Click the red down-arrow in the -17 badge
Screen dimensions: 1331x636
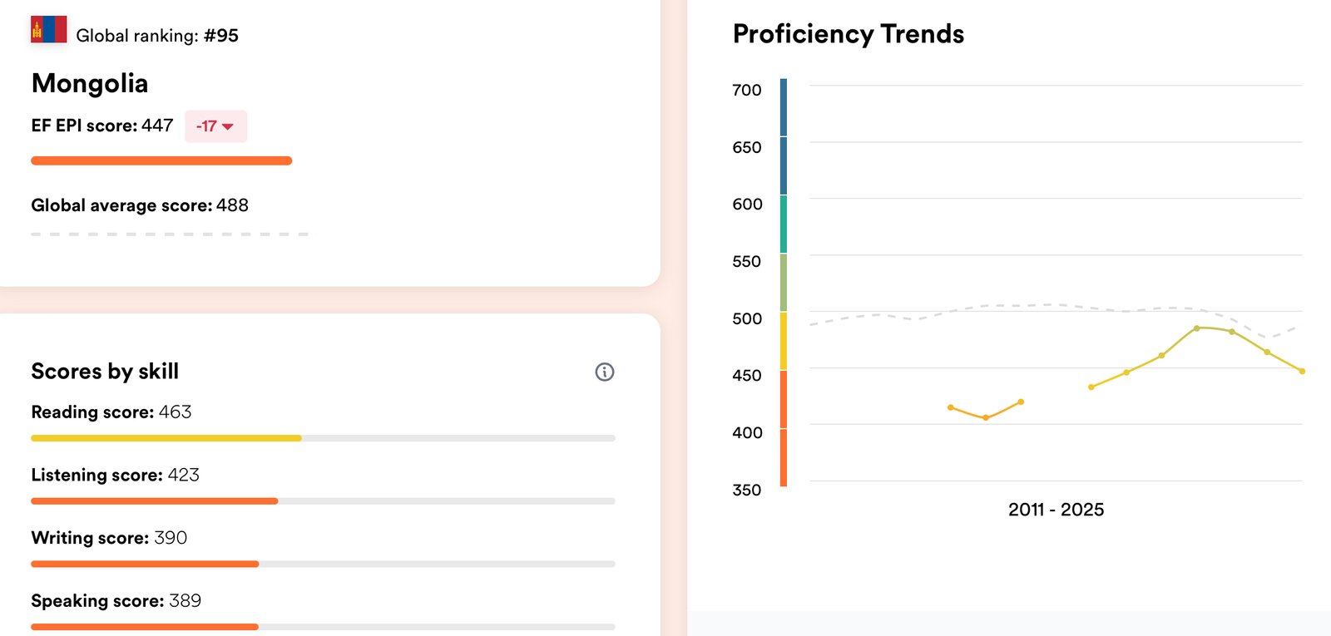pos(228,127)
